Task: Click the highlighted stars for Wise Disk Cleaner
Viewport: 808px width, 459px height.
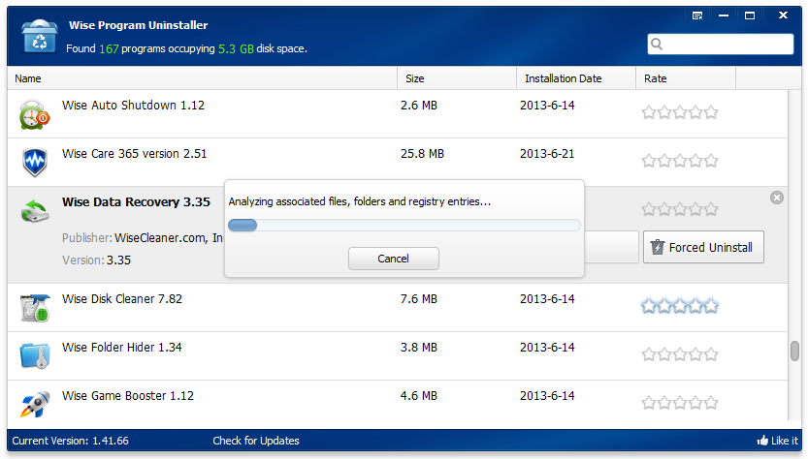Action: pyautogui.click(x=680, y=306)
